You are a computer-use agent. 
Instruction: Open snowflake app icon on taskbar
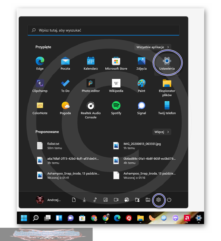164,218
